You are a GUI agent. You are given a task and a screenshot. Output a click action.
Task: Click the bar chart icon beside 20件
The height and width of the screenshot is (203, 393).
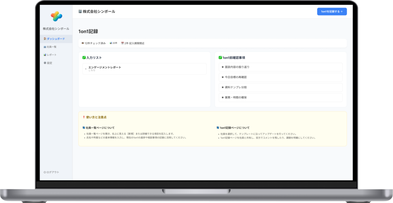tap(111, 43)
